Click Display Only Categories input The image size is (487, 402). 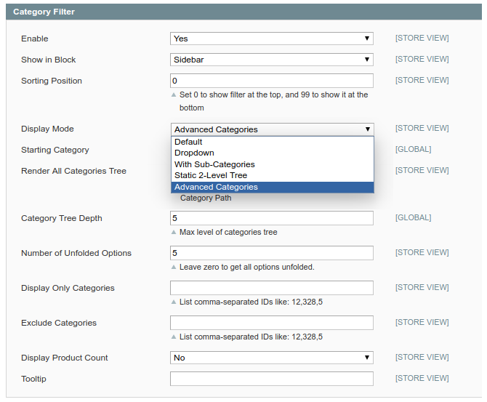pos(272,288)
